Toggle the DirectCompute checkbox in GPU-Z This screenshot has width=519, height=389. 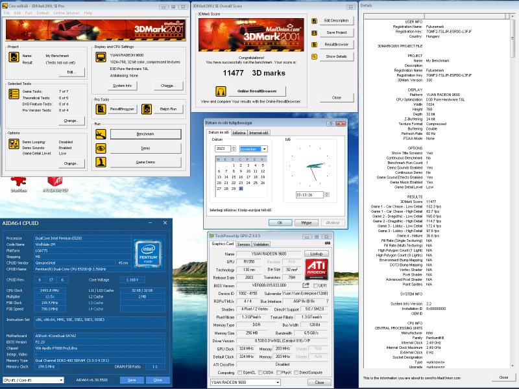[296, 372]
